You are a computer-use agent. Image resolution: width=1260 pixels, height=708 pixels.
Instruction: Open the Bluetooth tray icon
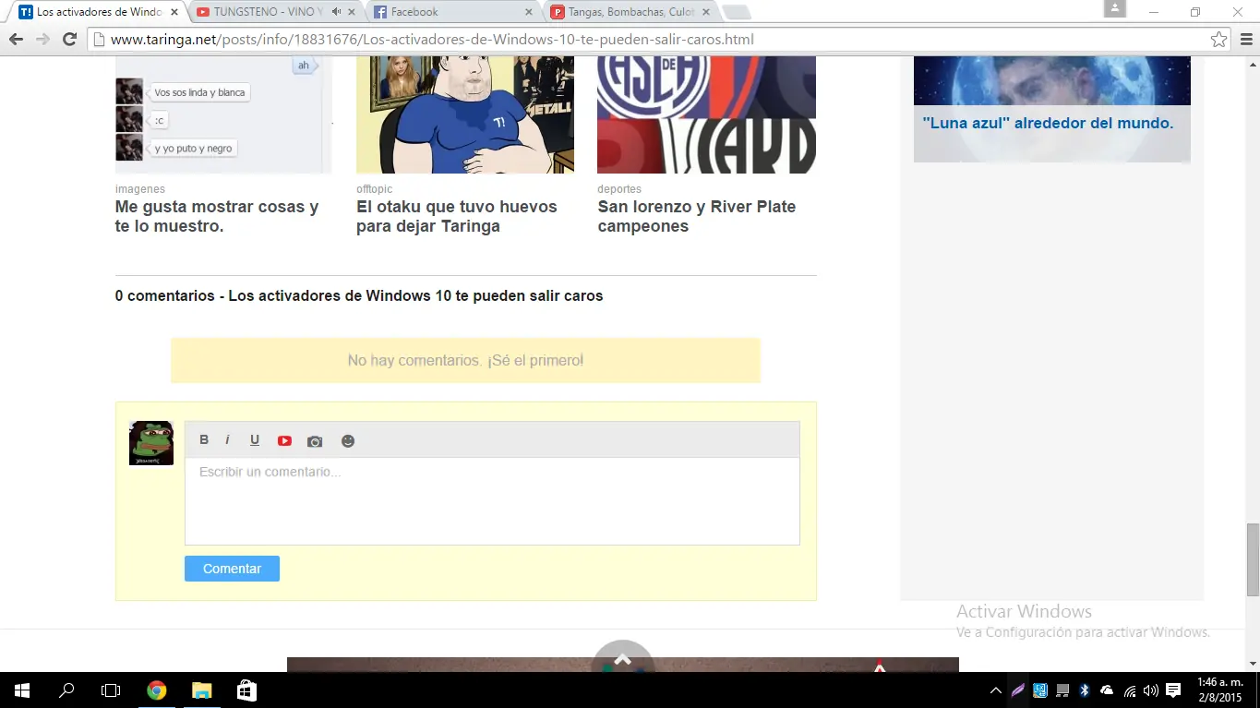click(x=1085, y=690)
